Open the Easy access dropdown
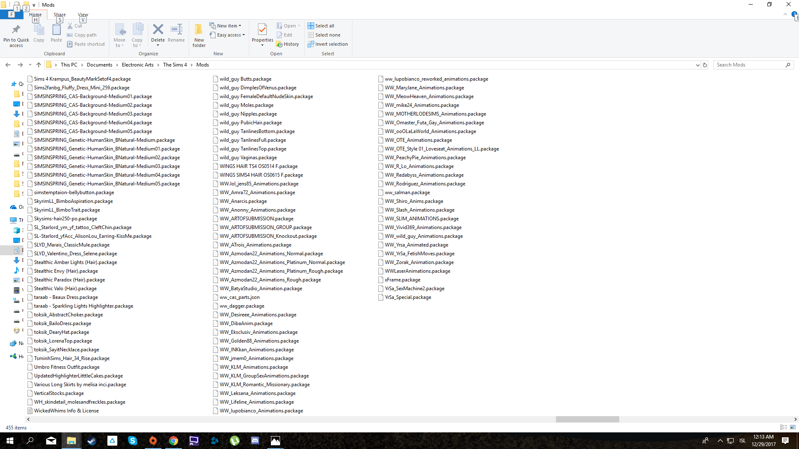 227,35
